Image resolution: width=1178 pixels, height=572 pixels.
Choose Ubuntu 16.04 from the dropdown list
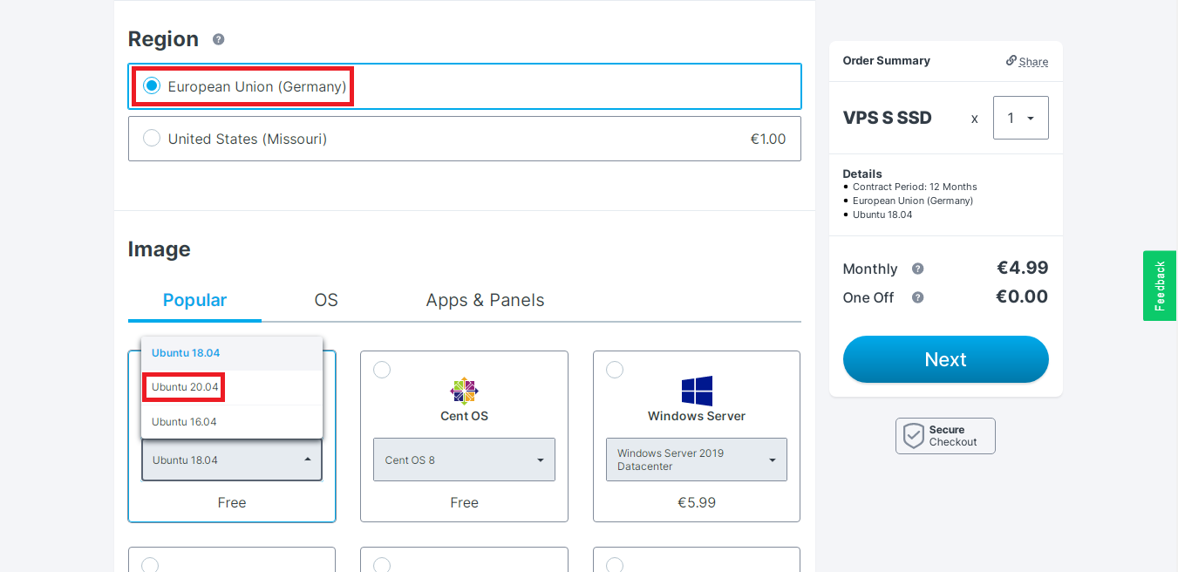pos(232,422)
